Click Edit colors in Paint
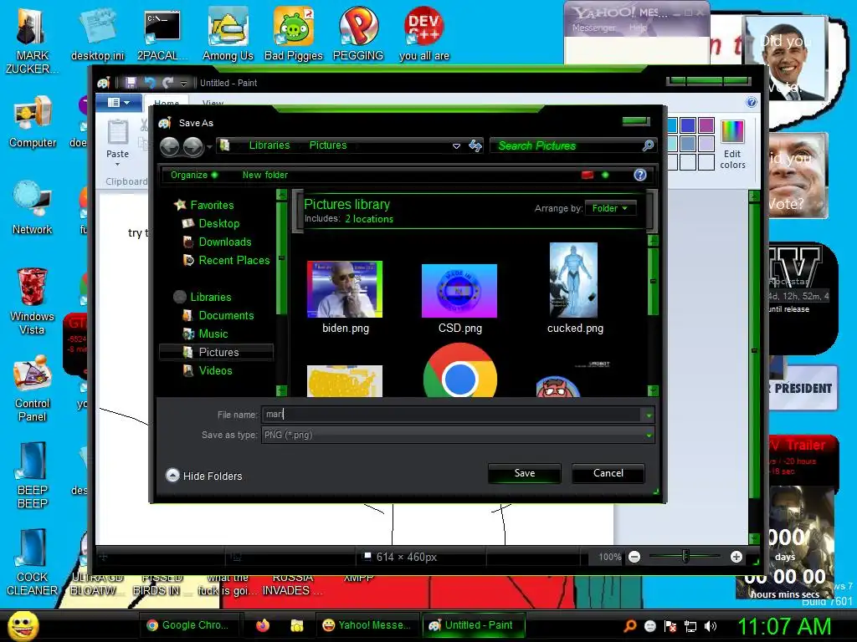The image size is (857, 642). click(x=732, y=145)
